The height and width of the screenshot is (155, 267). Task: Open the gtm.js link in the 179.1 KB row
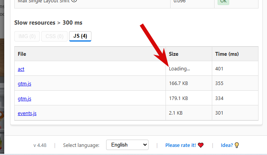25,98
